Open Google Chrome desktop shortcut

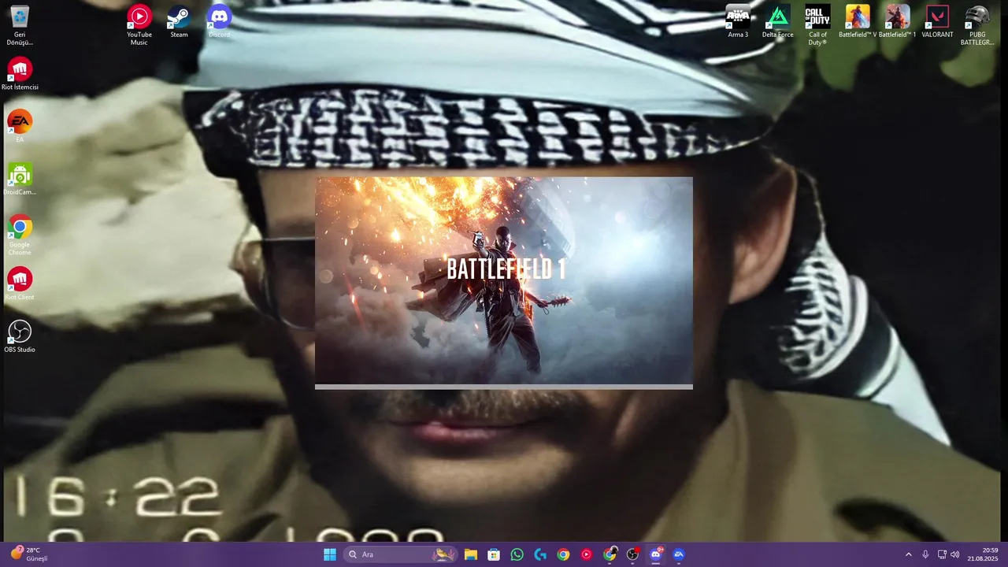20,235
